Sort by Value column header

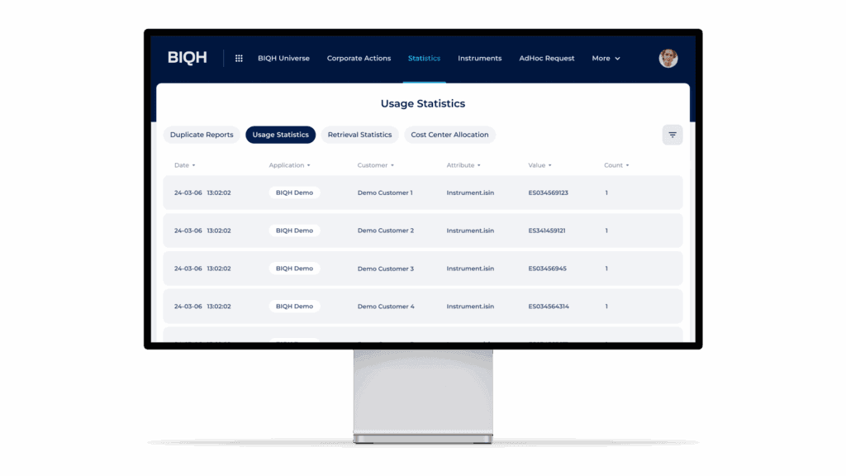[x=539, y=165]
